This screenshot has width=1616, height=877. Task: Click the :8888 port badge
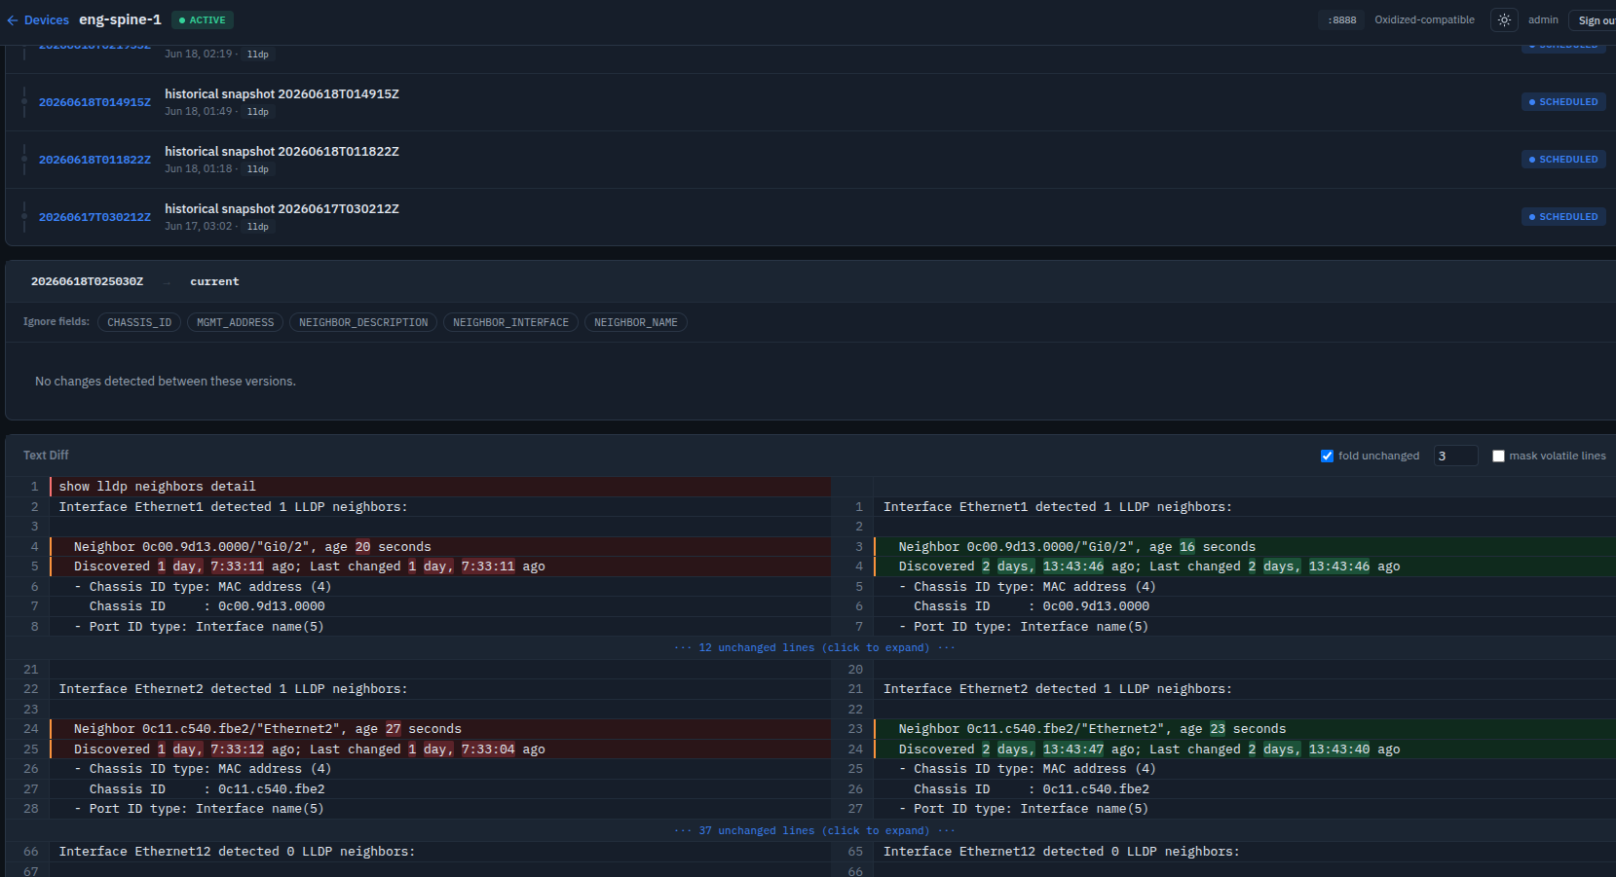[x=1341, y=19]
